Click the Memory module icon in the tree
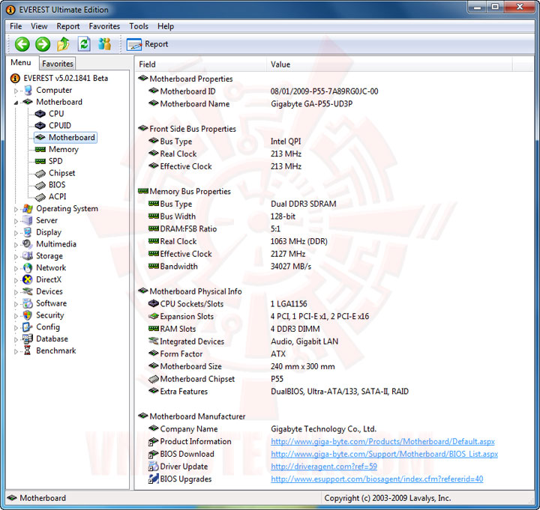The image size is (540, 510). (40, 149)
